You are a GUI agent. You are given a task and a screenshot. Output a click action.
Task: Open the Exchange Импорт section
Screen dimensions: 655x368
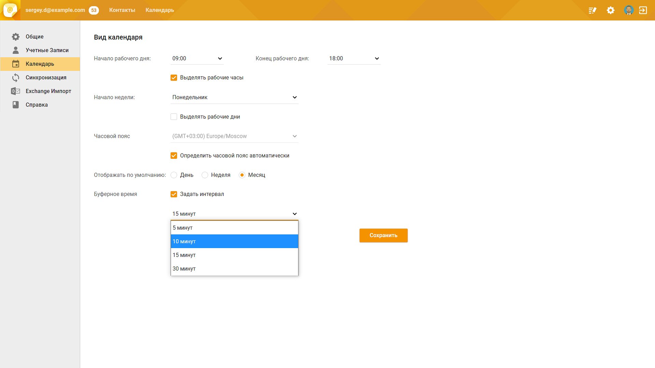40,91
